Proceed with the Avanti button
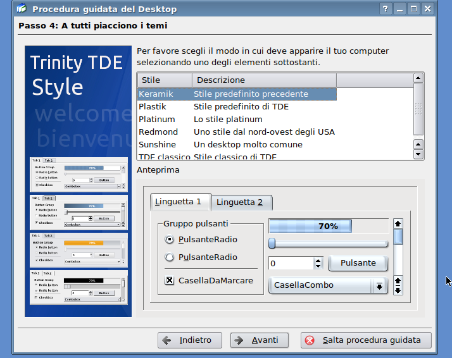Viewport: 452px width, 358px height. point(260,340)
